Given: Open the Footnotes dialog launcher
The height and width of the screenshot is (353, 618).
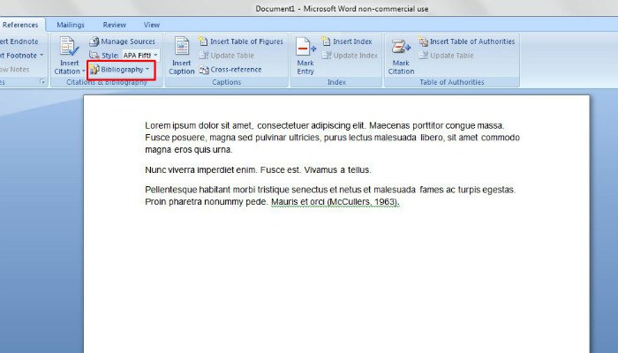Looking at the screenshot, I should 42,81.
